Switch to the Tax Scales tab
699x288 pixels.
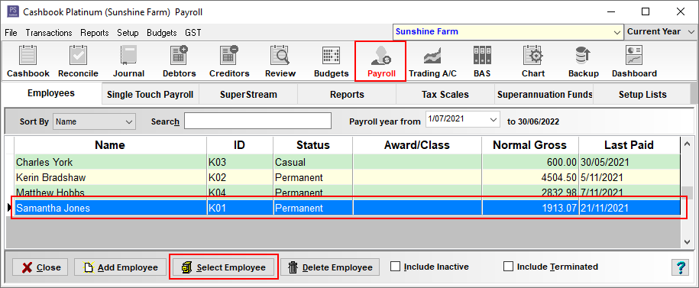coord(445,95)
